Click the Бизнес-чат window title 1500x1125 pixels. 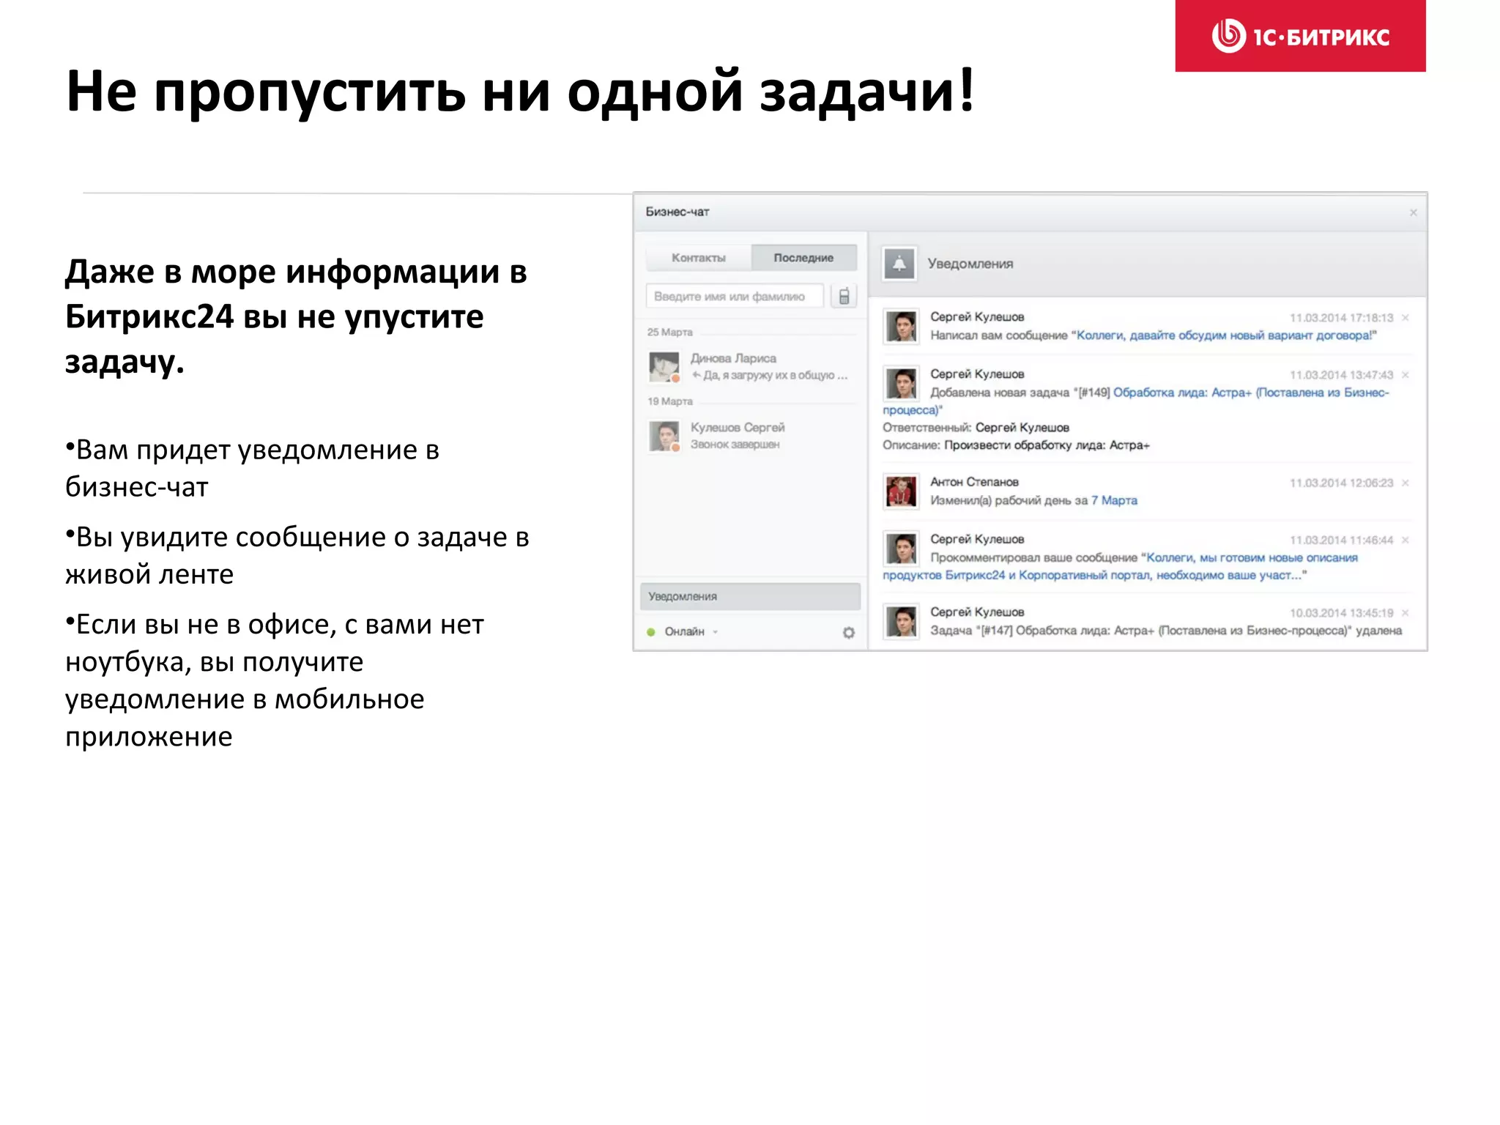677,212
